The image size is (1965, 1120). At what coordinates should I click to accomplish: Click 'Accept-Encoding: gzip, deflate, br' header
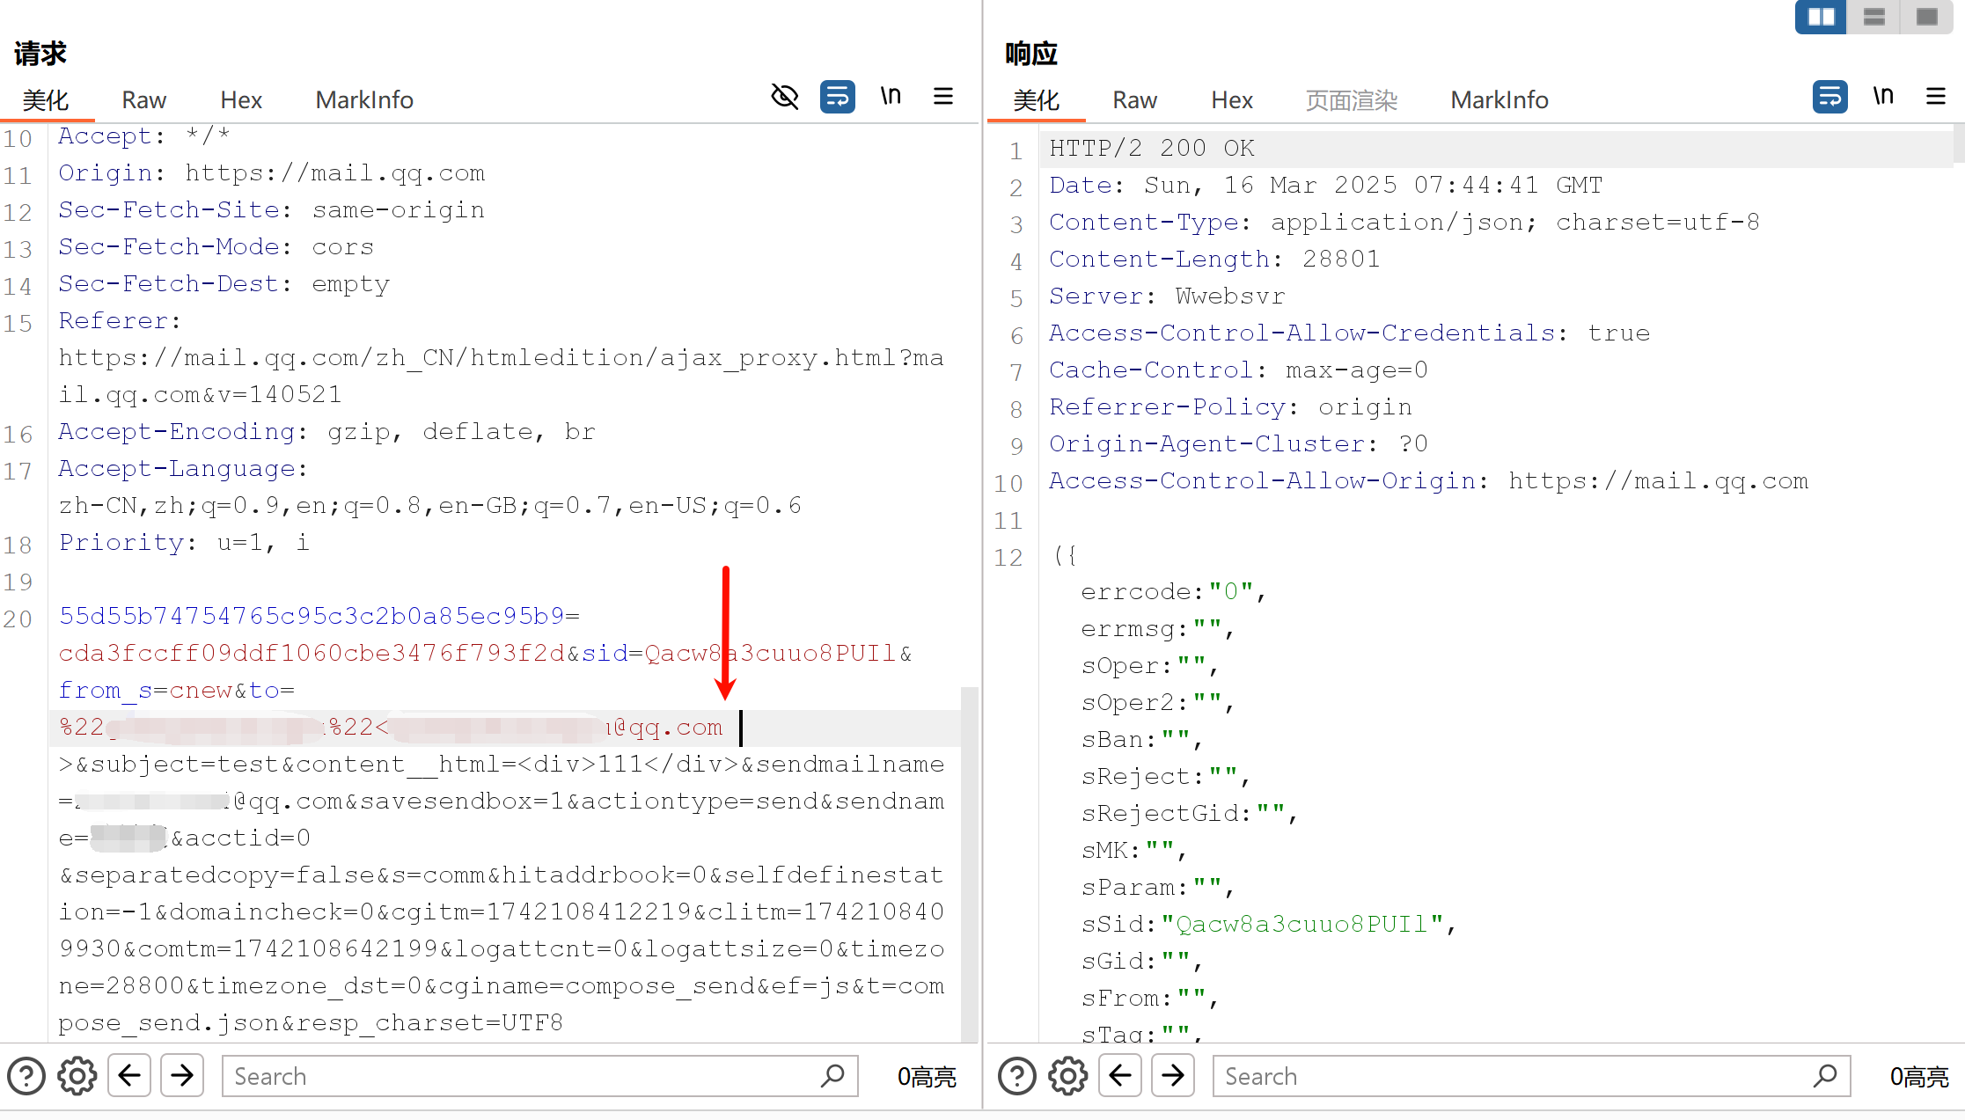327,432
